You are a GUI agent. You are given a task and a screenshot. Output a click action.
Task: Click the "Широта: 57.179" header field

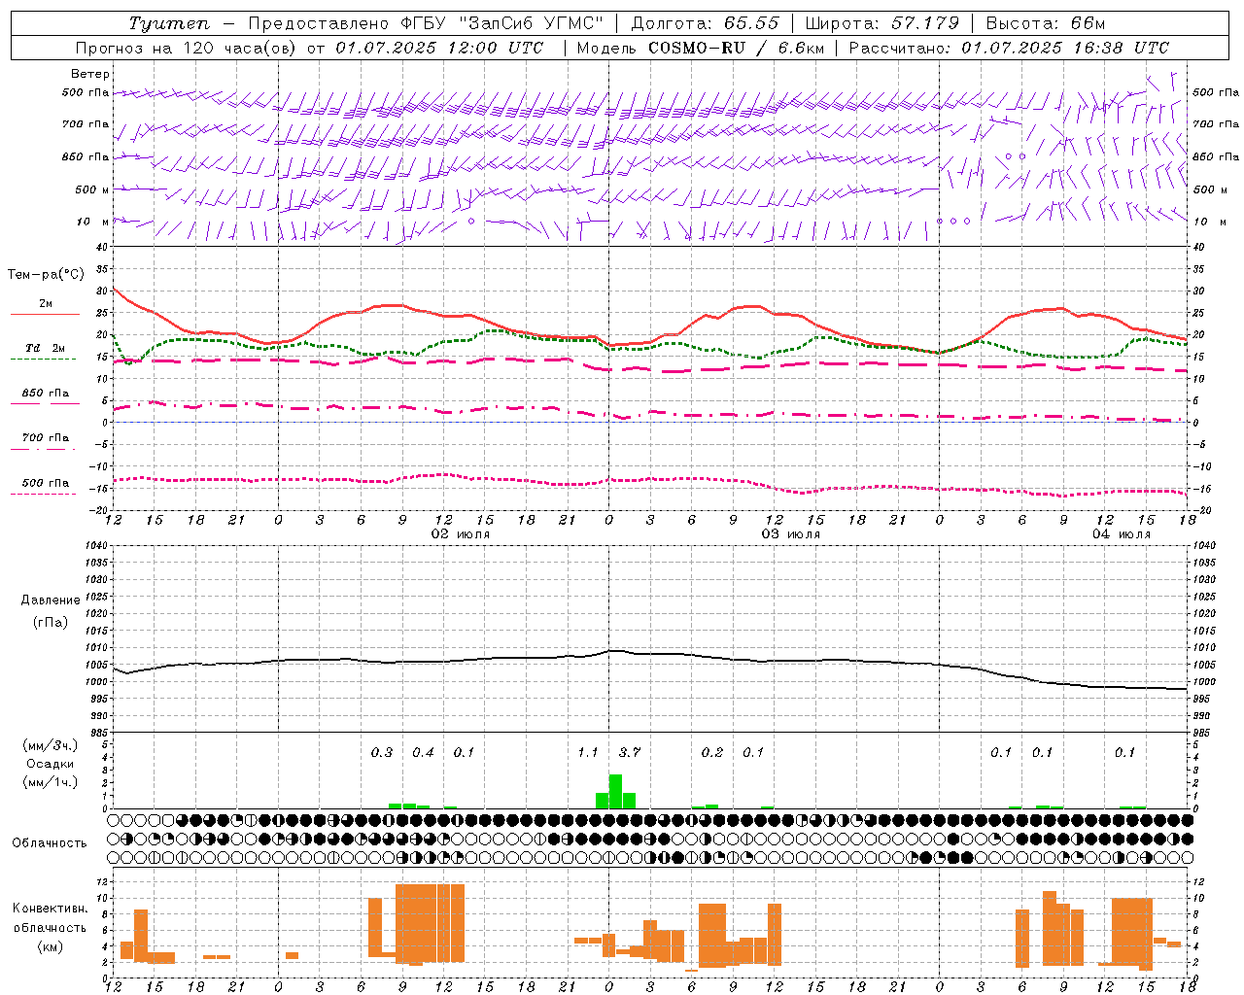point(882,23)
